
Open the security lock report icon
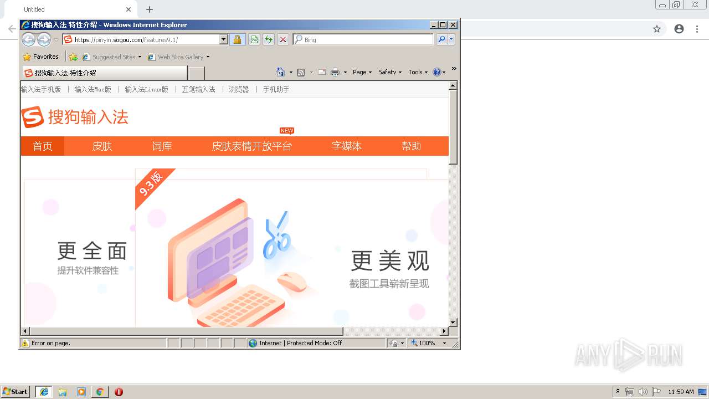pyautogui.click(x=237, y=39)
